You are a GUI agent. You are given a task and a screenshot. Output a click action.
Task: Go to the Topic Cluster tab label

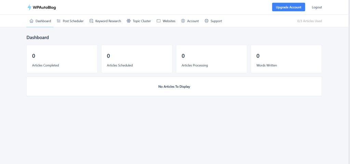pyautogui.click(x=142, y=21)
